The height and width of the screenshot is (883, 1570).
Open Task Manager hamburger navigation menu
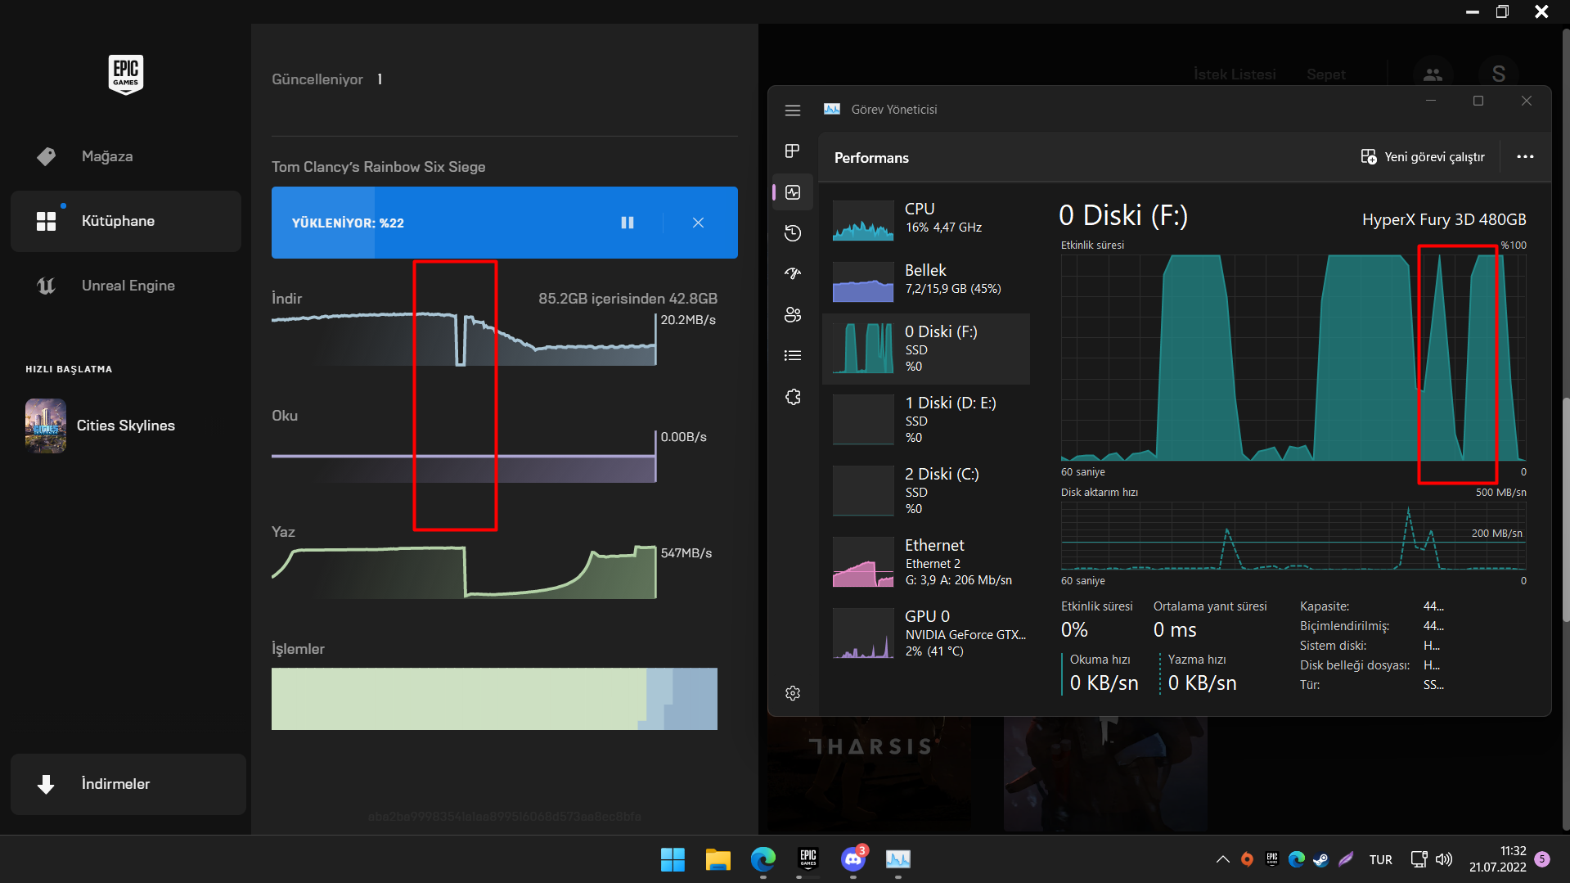pos(793,110)
